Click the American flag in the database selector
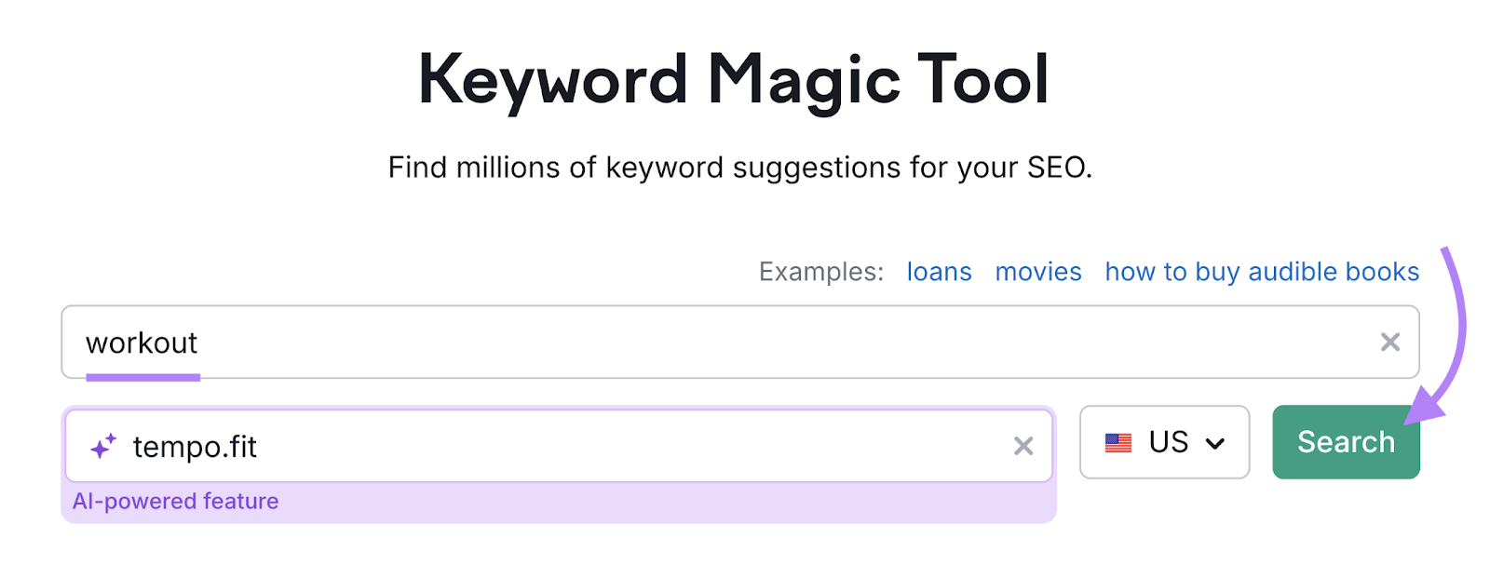Screen dimensions: 1490x578 (x=1119, y=442)
